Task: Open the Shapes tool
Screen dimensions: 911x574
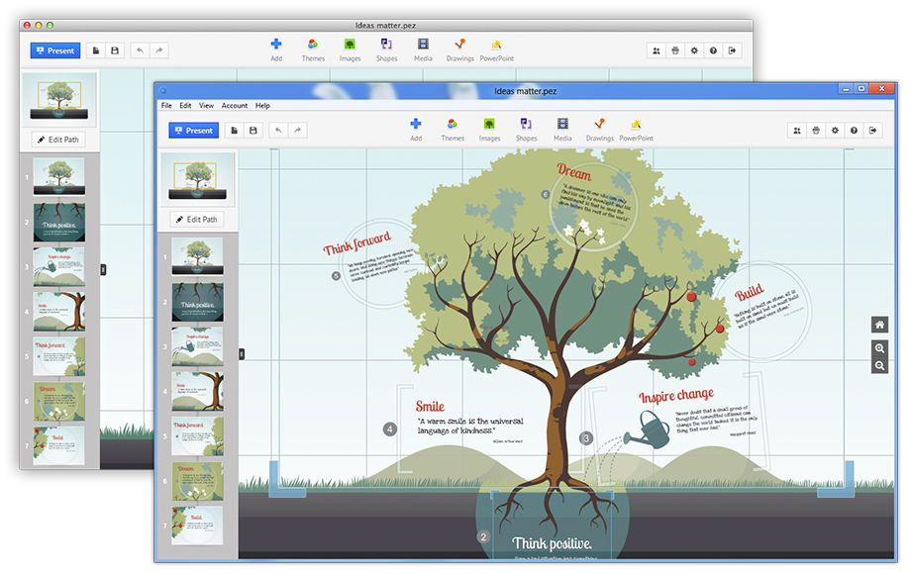Action: 526,128
